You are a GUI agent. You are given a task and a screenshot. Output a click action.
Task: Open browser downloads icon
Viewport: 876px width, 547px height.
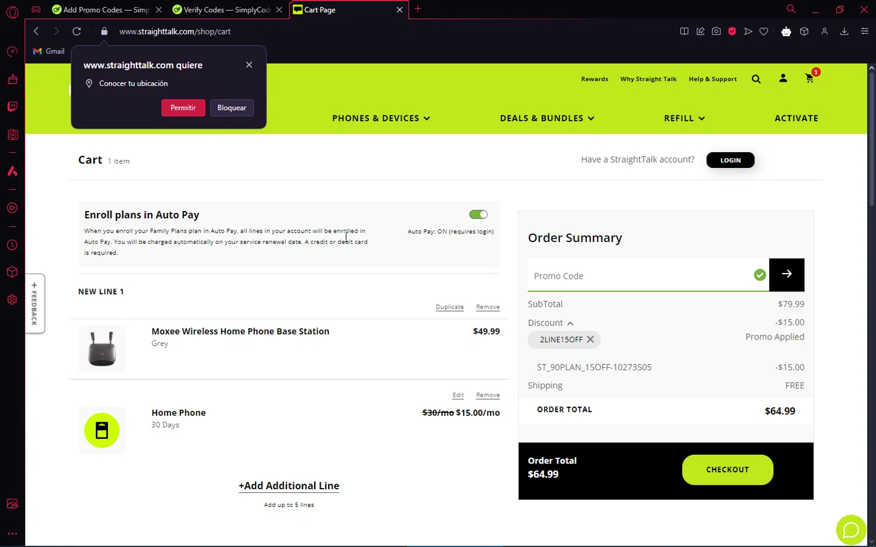(844, 31)
